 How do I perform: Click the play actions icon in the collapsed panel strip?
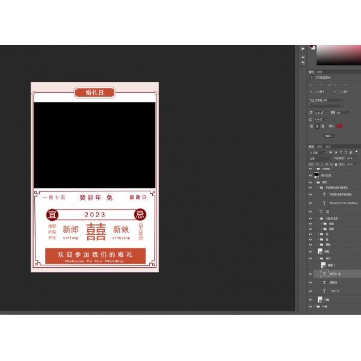[303, 48]
